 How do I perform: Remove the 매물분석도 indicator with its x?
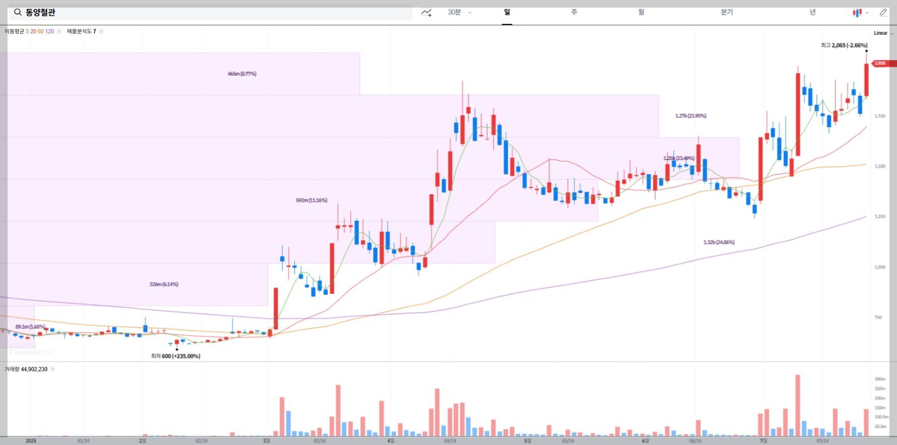pyautogui.click(x=101, y=31)
